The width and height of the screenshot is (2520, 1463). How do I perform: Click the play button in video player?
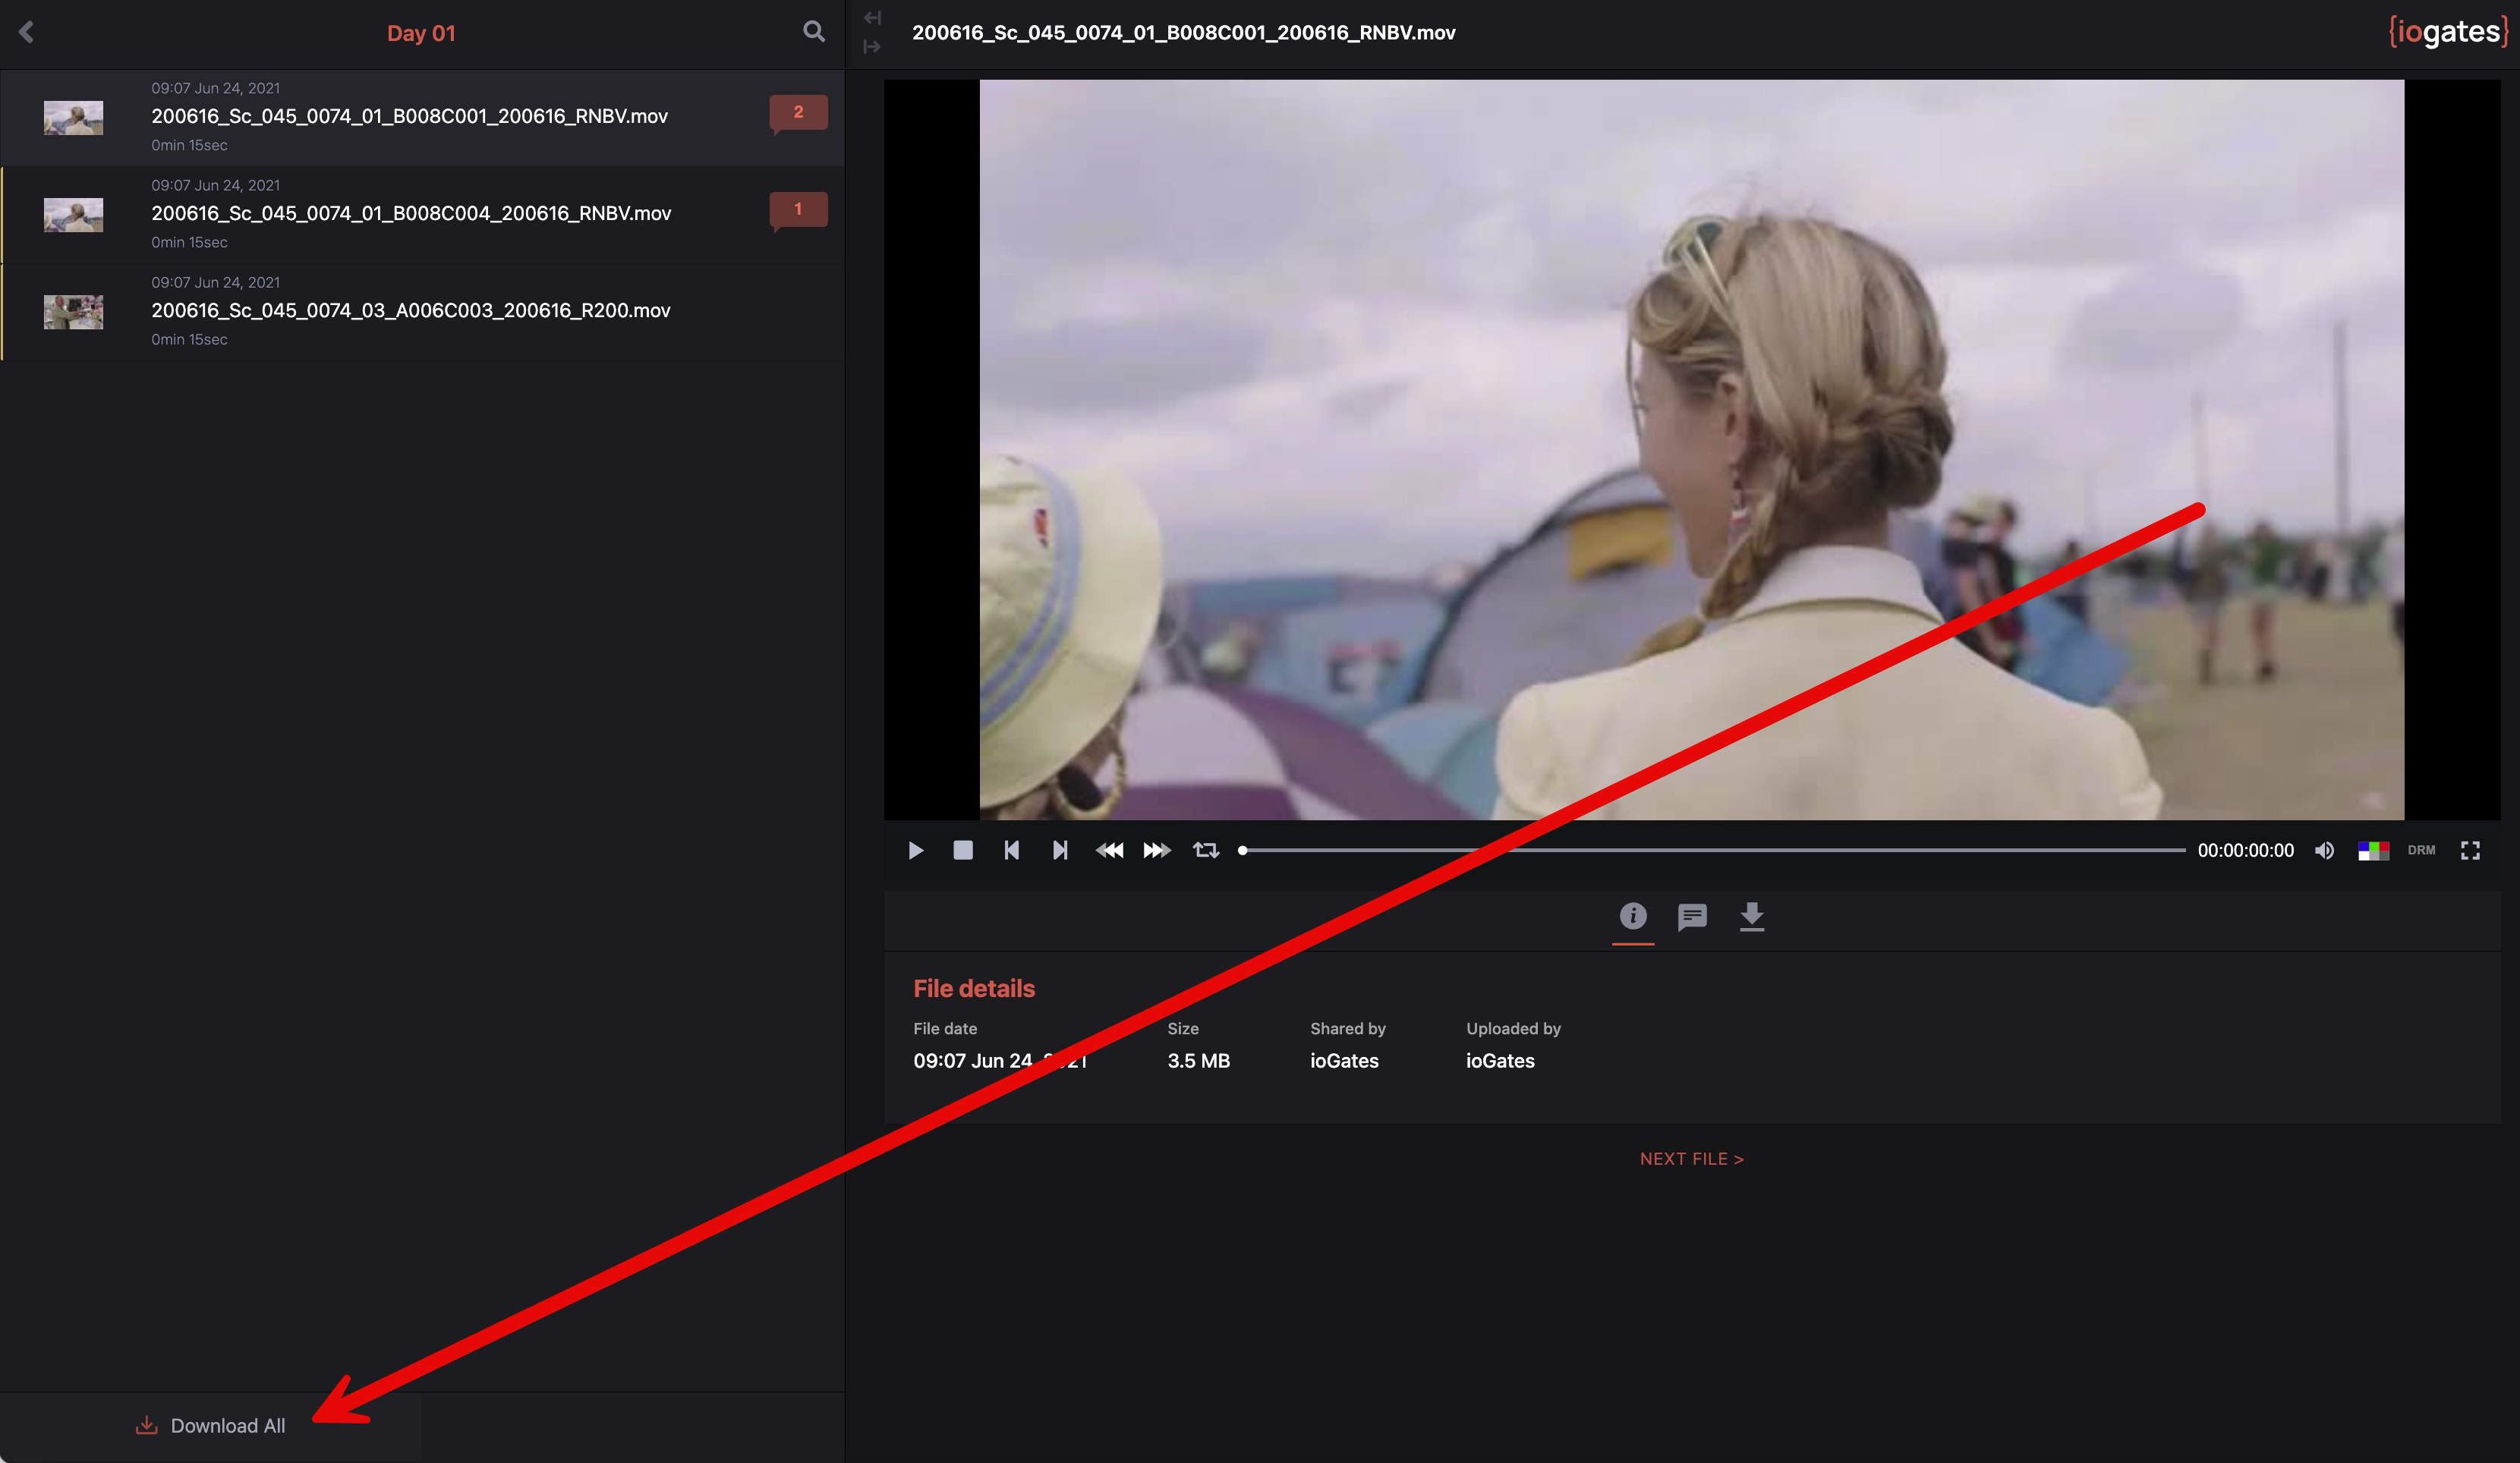click(x=915, y=851)
